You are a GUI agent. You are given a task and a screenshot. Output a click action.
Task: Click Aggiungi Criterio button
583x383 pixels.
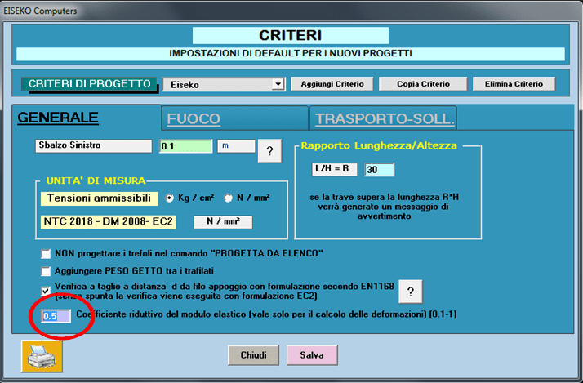[332, 84]
